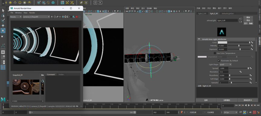Activate the Rotate tool in toolbox
The image size is (261, 116).
[x=3, y=30]
